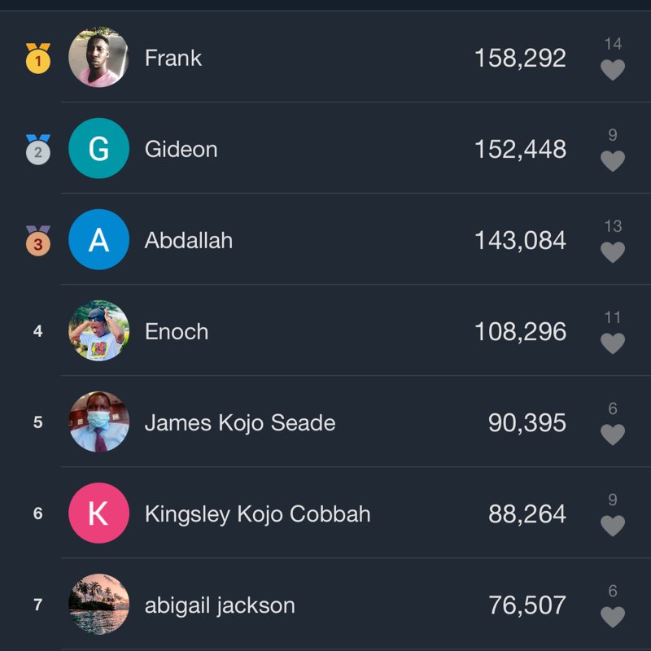Like abigail jackson's score
The width and height of the screenshot is (651, 651).
(612, 618)
